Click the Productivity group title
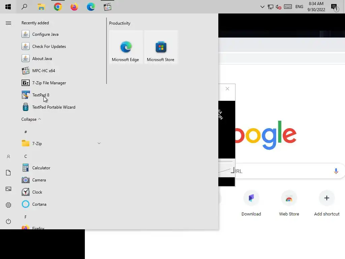 tap(120, 23)
